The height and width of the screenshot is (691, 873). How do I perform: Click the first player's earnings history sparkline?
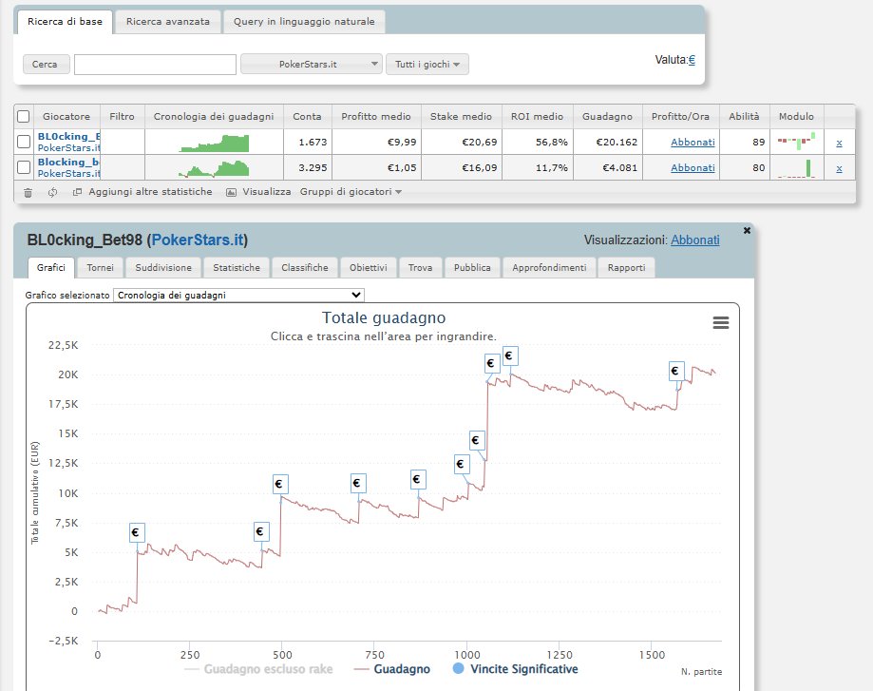pos(214,143)
